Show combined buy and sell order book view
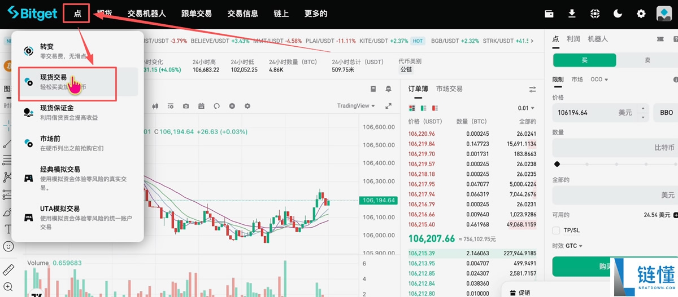This screenshot has height=297, width=678. coord(411,108)
